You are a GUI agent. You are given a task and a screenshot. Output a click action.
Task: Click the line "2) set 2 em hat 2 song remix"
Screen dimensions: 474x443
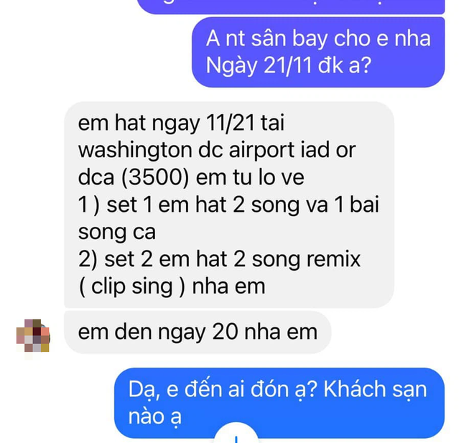click(219, 260)
